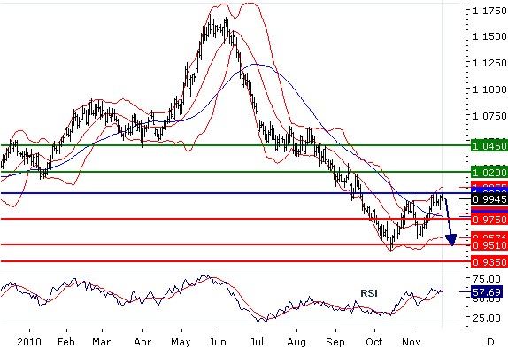Click the 1.0450 green price label
Image resolution: width=508 pixels, height=349 pixels.
coord(489,146)
